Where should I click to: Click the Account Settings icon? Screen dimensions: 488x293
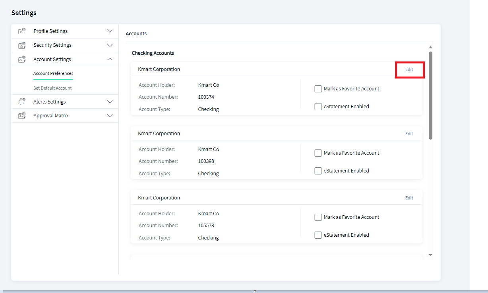point(22,59)
